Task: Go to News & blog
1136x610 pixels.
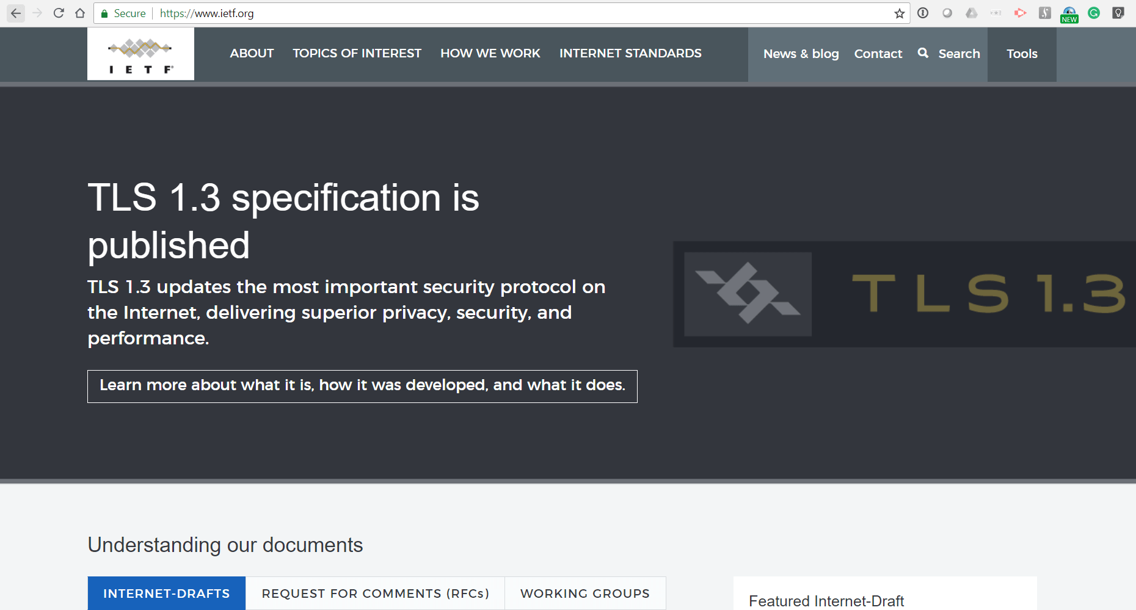Action: coord(801,54)
